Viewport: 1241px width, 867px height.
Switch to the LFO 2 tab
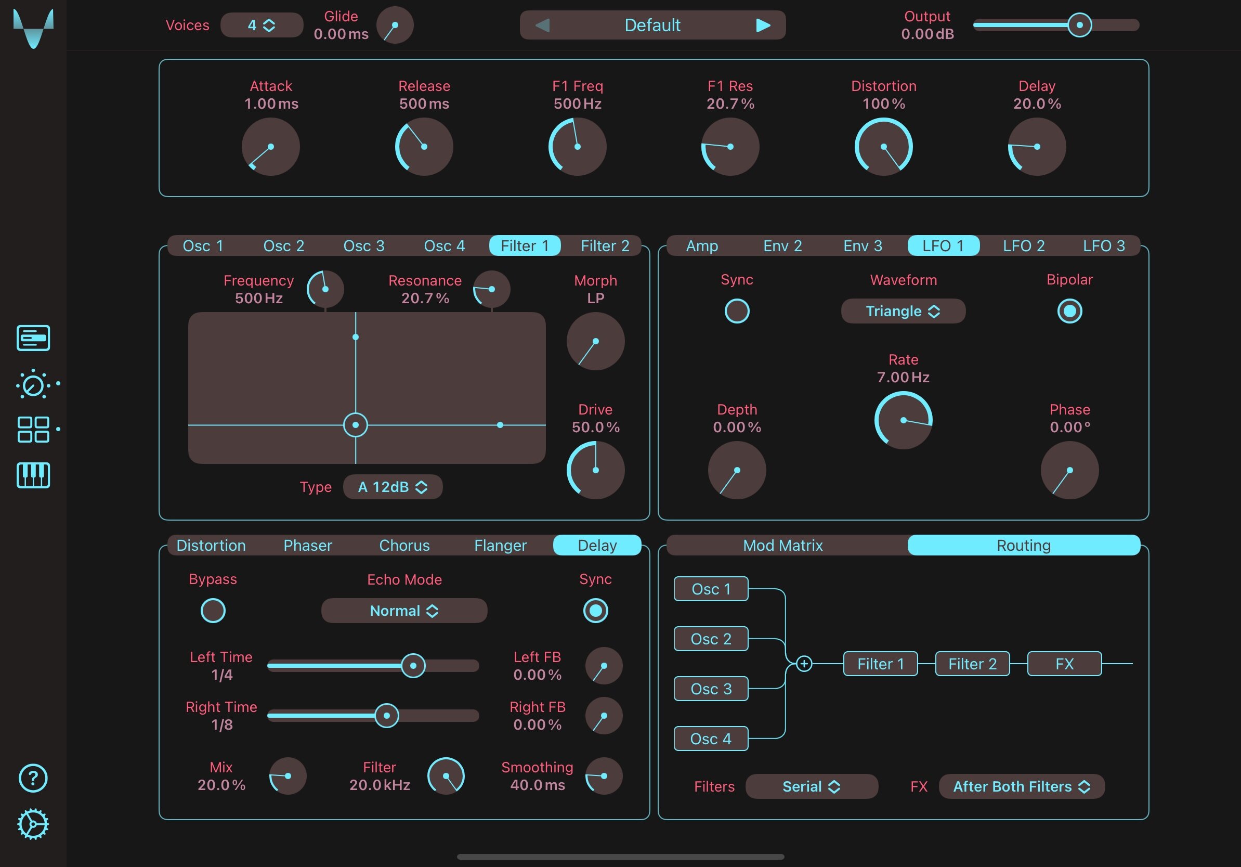click(1024, 246)
